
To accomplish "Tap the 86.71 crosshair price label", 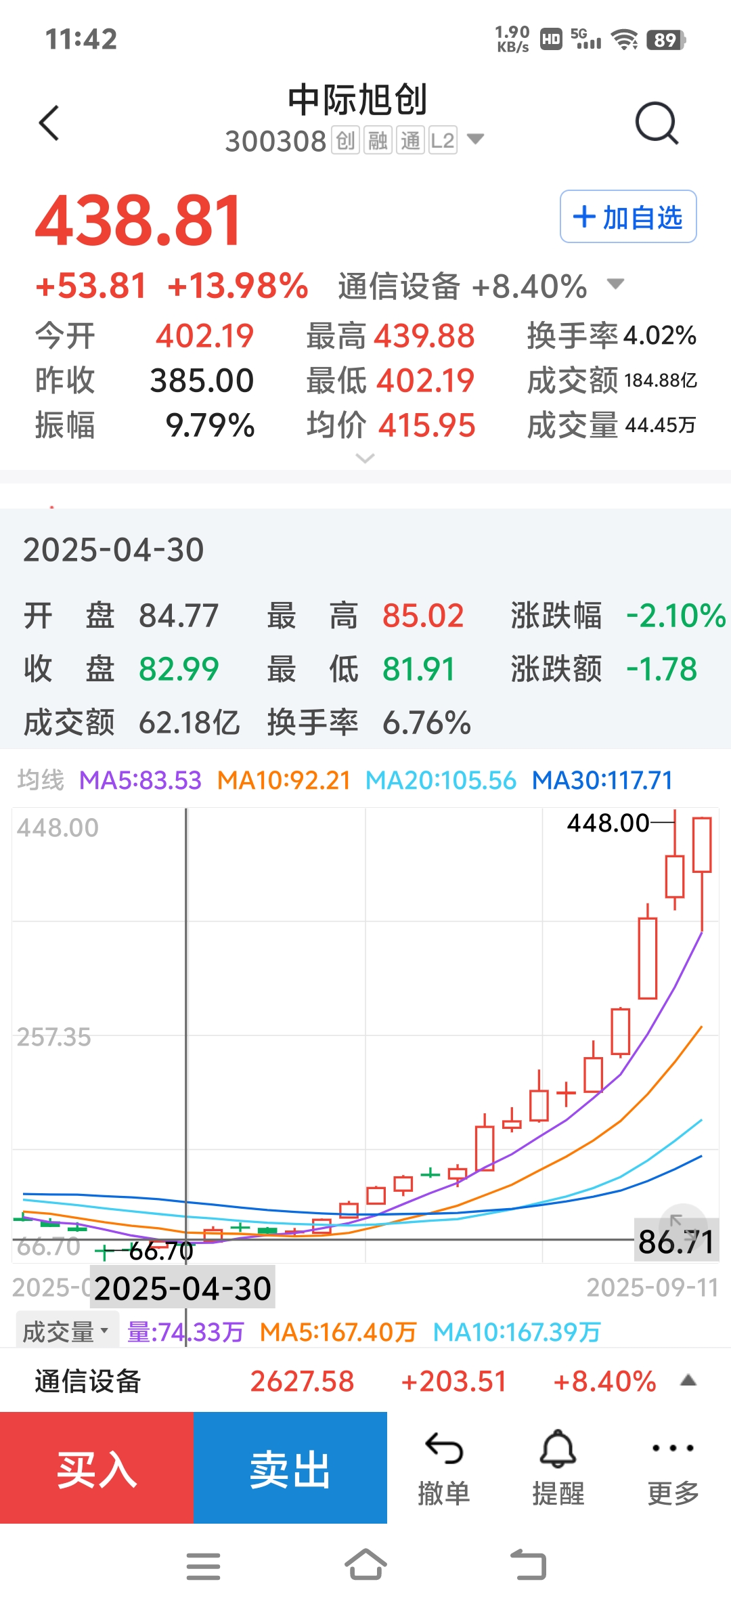I will (x=675, y=1241).
